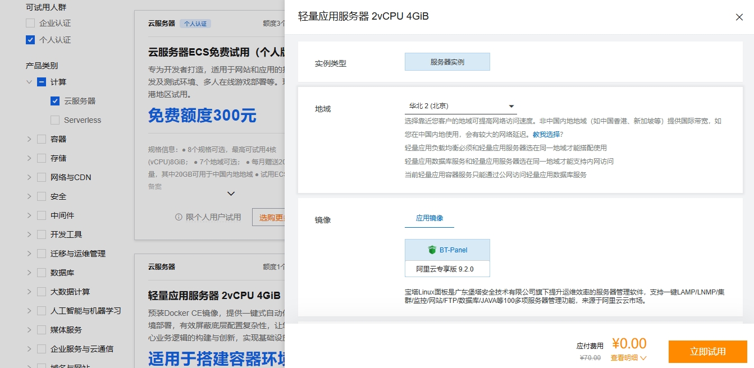Expand the 企业服务与云通信 category arrow
This screenshot has height=368, width=754.
(x=29, y=349)
